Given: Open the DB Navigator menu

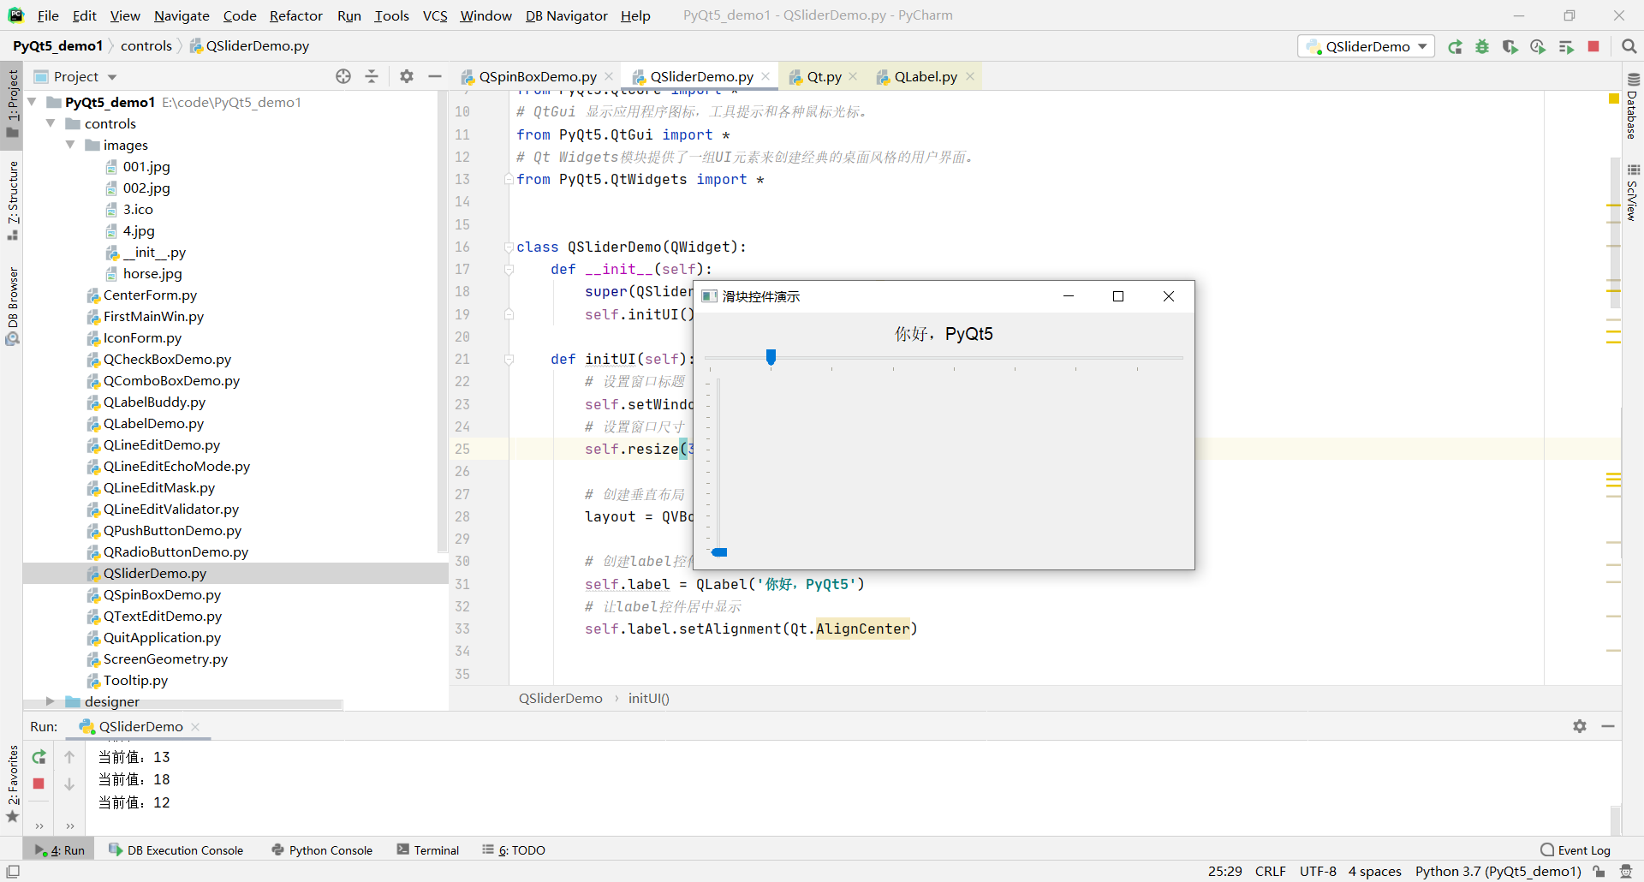Looking at the screenshot, I should 566,15.
